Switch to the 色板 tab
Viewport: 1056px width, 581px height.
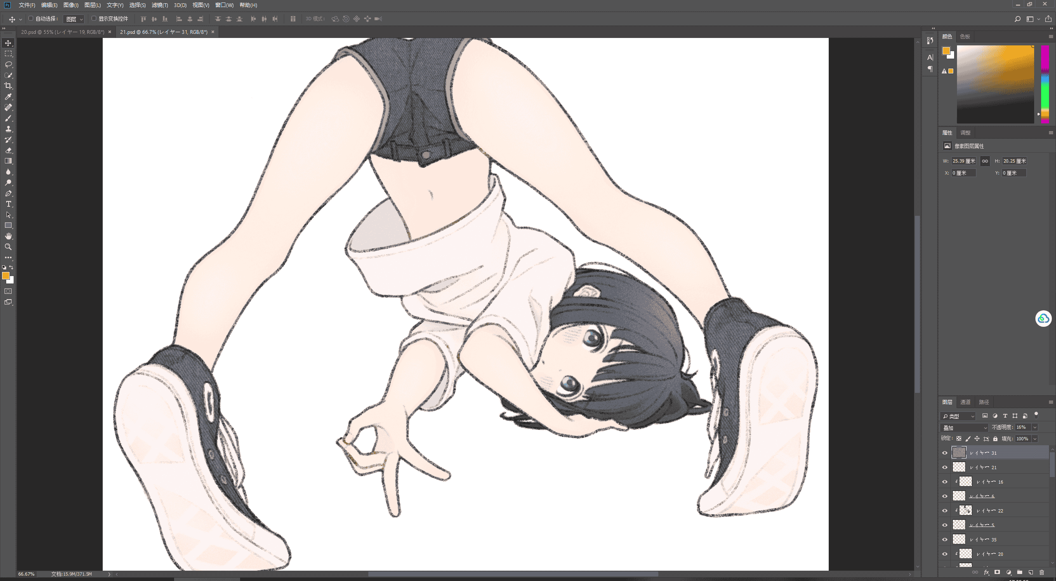tap(965, 36)
